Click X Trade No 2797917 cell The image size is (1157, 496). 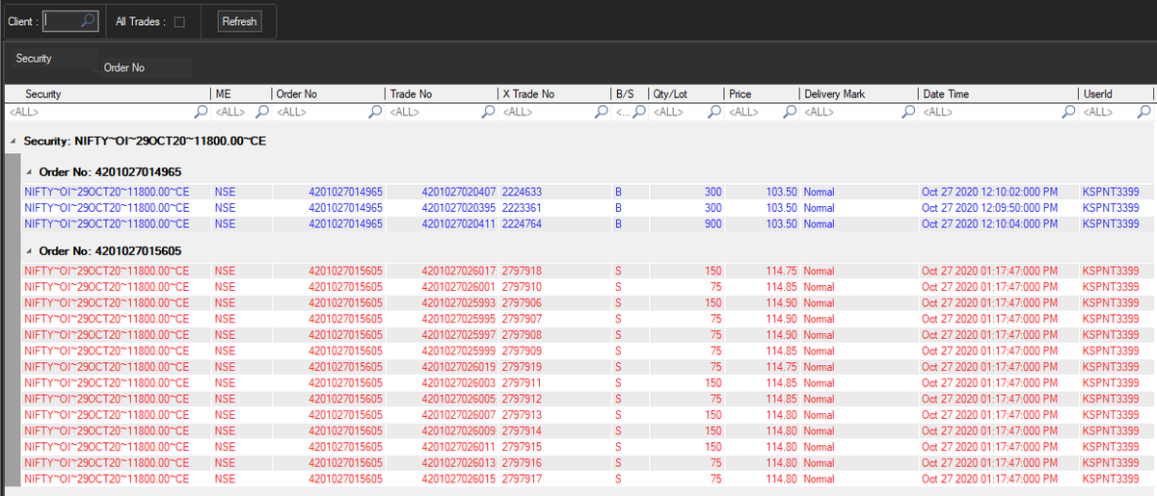click(x=554, y=479)
